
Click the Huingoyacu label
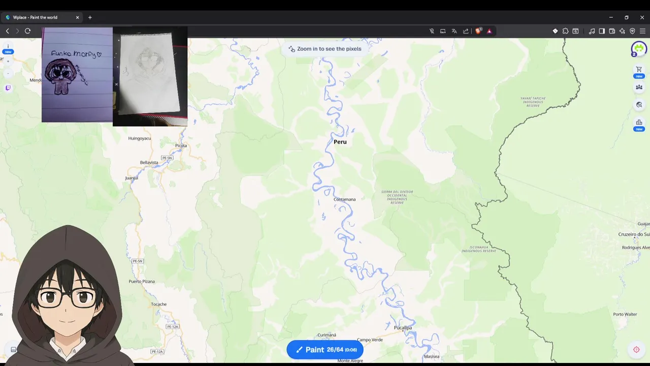click(140, 138)
